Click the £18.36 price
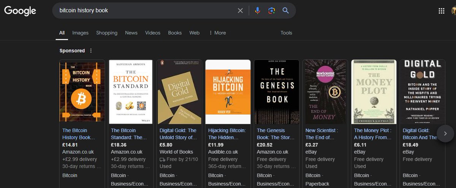Screen dimensions: 456x188 [x=119, y=145]
